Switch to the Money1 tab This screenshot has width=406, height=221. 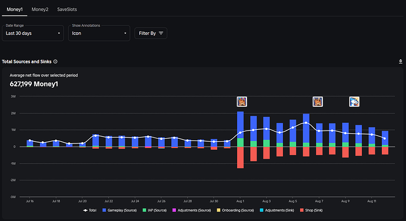click(15, 9)
